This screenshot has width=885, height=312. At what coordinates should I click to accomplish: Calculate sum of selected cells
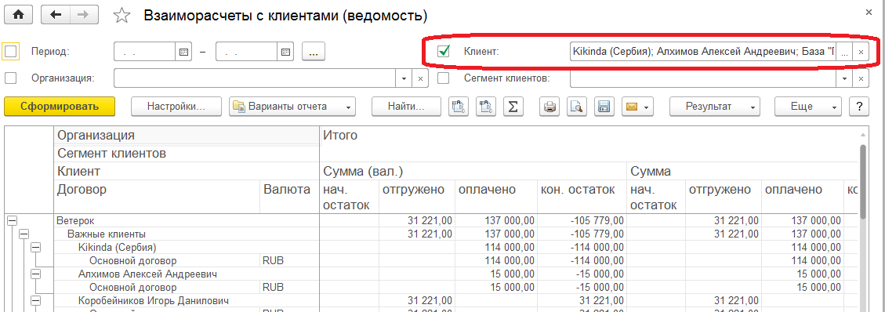(513, 107)
